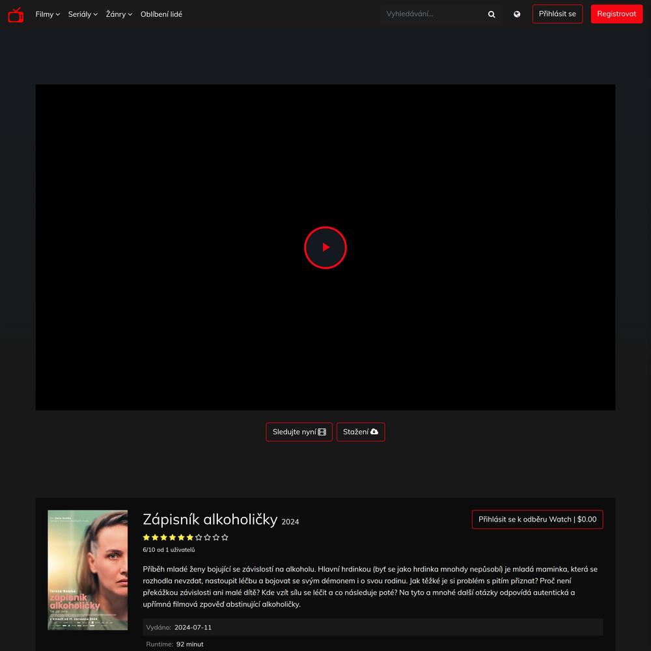Start video with the red play button
This screenshot has height=651, width=651.
325,247
